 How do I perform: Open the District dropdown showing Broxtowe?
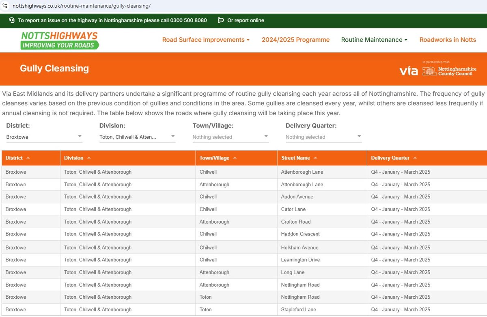point(44,137)
